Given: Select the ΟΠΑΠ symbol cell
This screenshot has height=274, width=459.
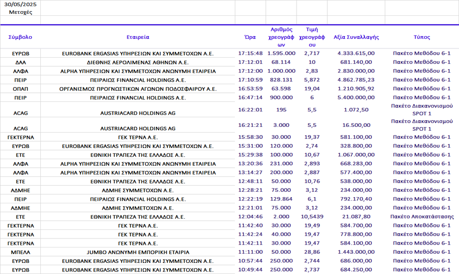Looking at the screenshot, I should tap(21, 89).
